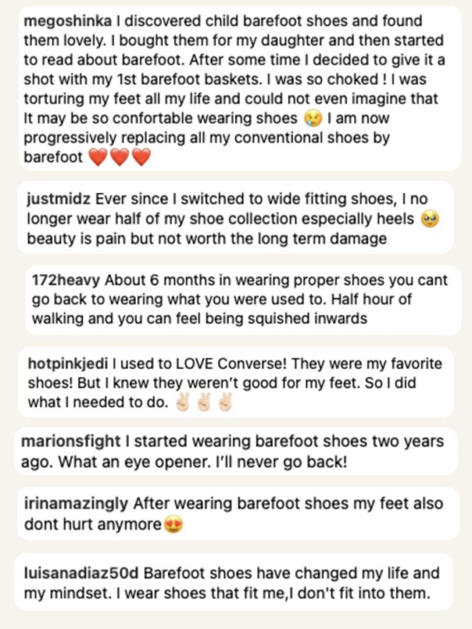
Task: Click the heart-eyes emoji after 'anymore'
Action: (x=175, y=525)
